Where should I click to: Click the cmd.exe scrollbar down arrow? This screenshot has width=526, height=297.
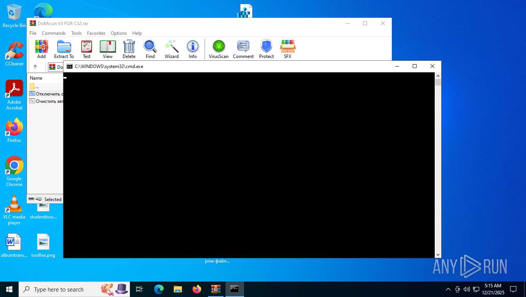[438, 255]
